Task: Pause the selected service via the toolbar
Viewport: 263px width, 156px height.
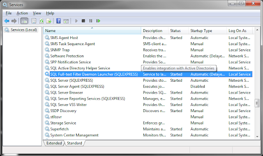Action: click(91, 21)
